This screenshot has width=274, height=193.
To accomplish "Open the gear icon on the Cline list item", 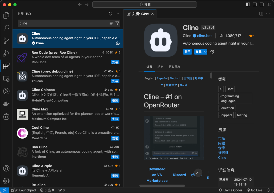I will (x=118, y=43).
